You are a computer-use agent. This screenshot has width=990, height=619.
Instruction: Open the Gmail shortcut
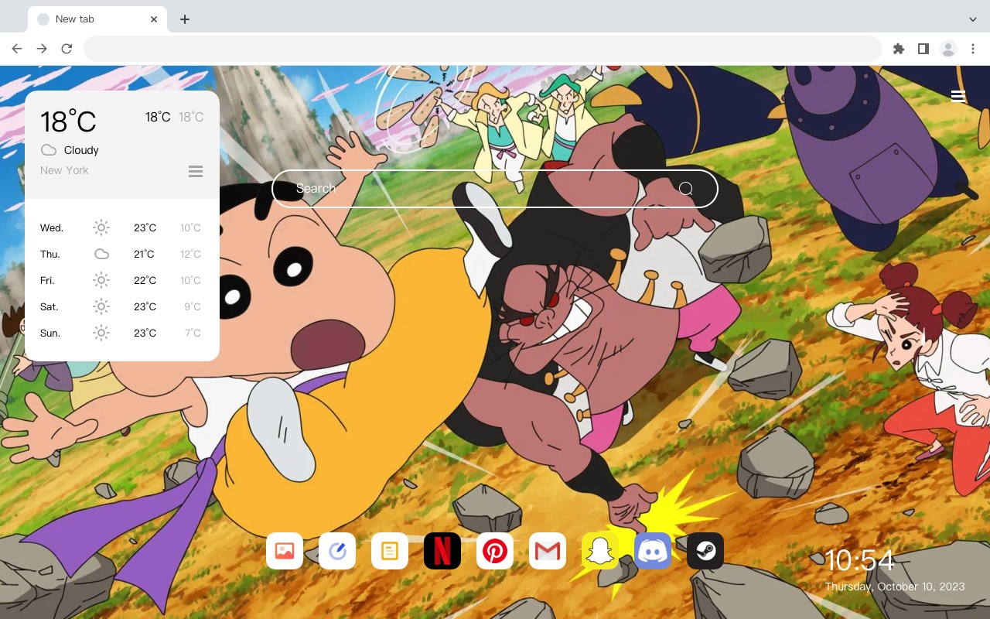pyautogui.click(x=548, y=551)
